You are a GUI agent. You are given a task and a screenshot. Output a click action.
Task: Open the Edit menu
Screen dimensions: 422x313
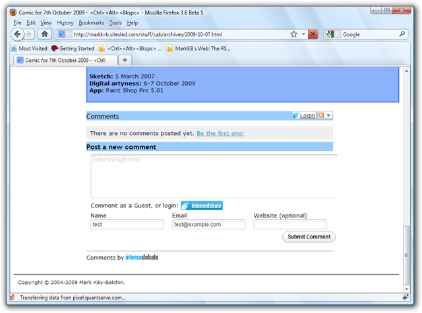pyautogui.click(x=31, y=23)
